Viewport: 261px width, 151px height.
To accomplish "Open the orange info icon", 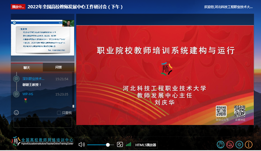I will [249, 145].
